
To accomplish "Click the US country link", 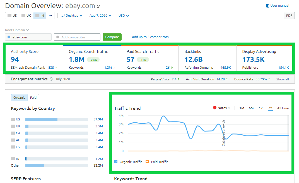I will pos(18,119).
